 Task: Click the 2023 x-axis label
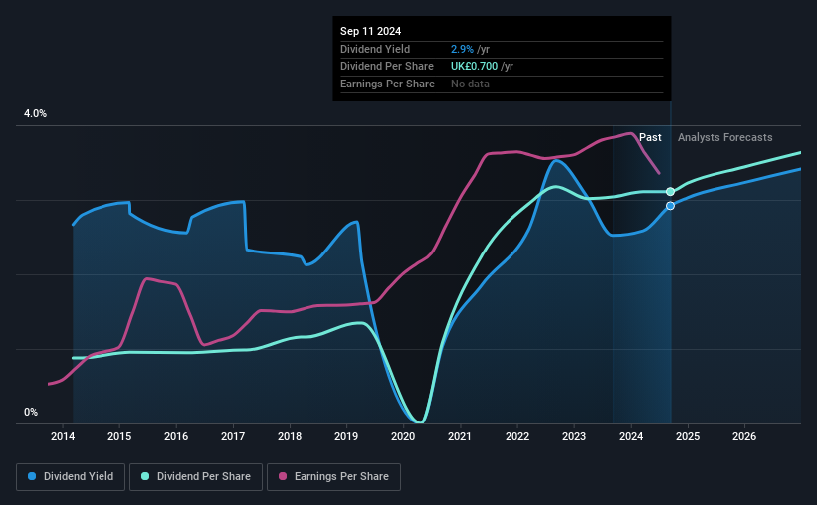point(574,436)
